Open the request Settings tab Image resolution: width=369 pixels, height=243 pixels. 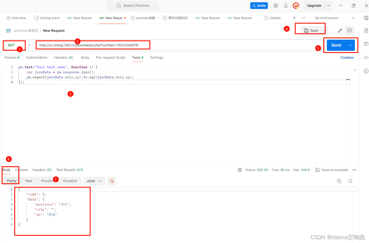pyautogui.click(x=157, y=58)
